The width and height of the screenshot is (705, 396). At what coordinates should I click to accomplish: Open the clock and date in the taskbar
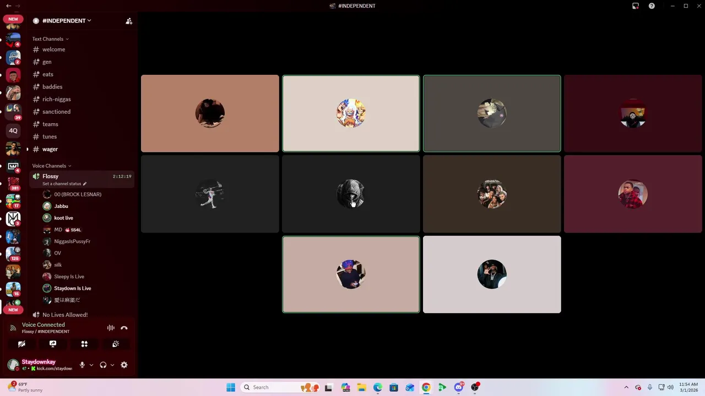(x=688, y=387)
